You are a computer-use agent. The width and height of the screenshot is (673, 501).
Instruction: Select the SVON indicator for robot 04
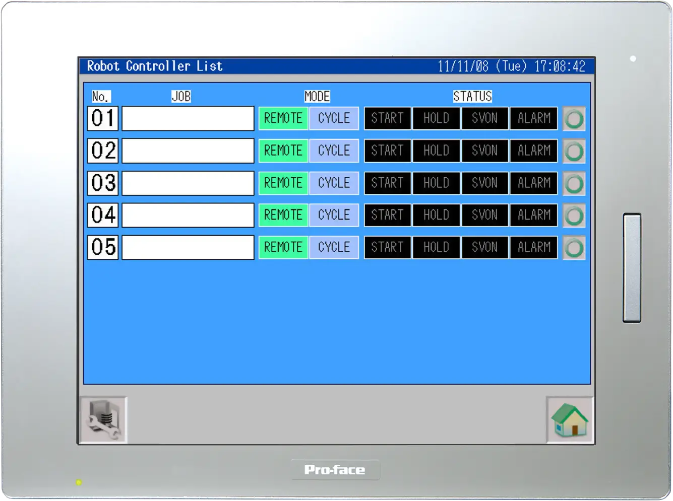coord(484,215)
